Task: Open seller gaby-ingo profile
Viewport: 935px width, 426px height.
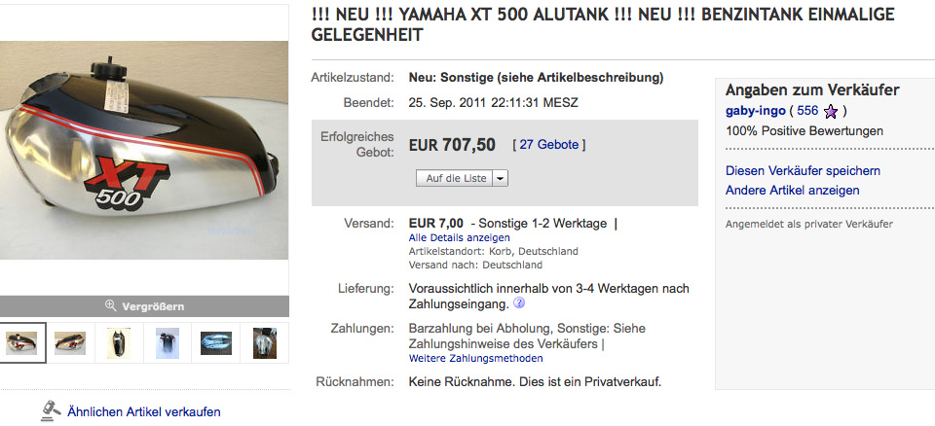Action: pyautogui.click(x=755, y=110)
